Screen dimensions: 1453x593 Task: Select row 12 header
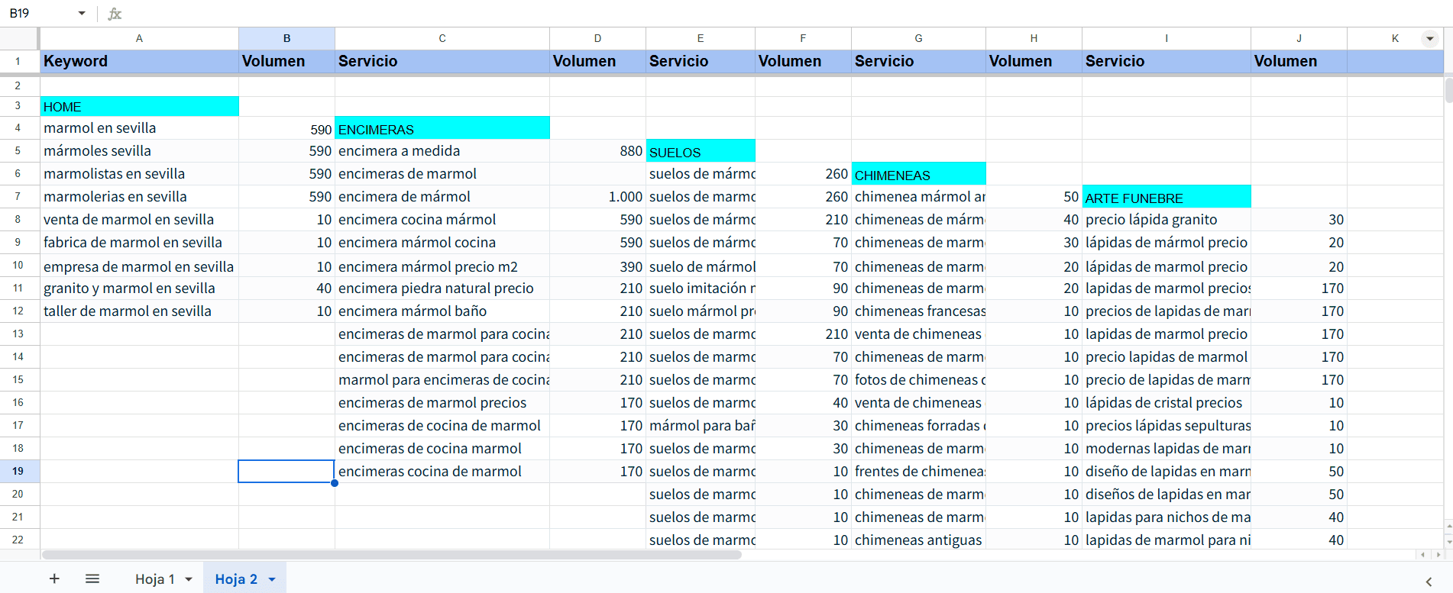18,311
